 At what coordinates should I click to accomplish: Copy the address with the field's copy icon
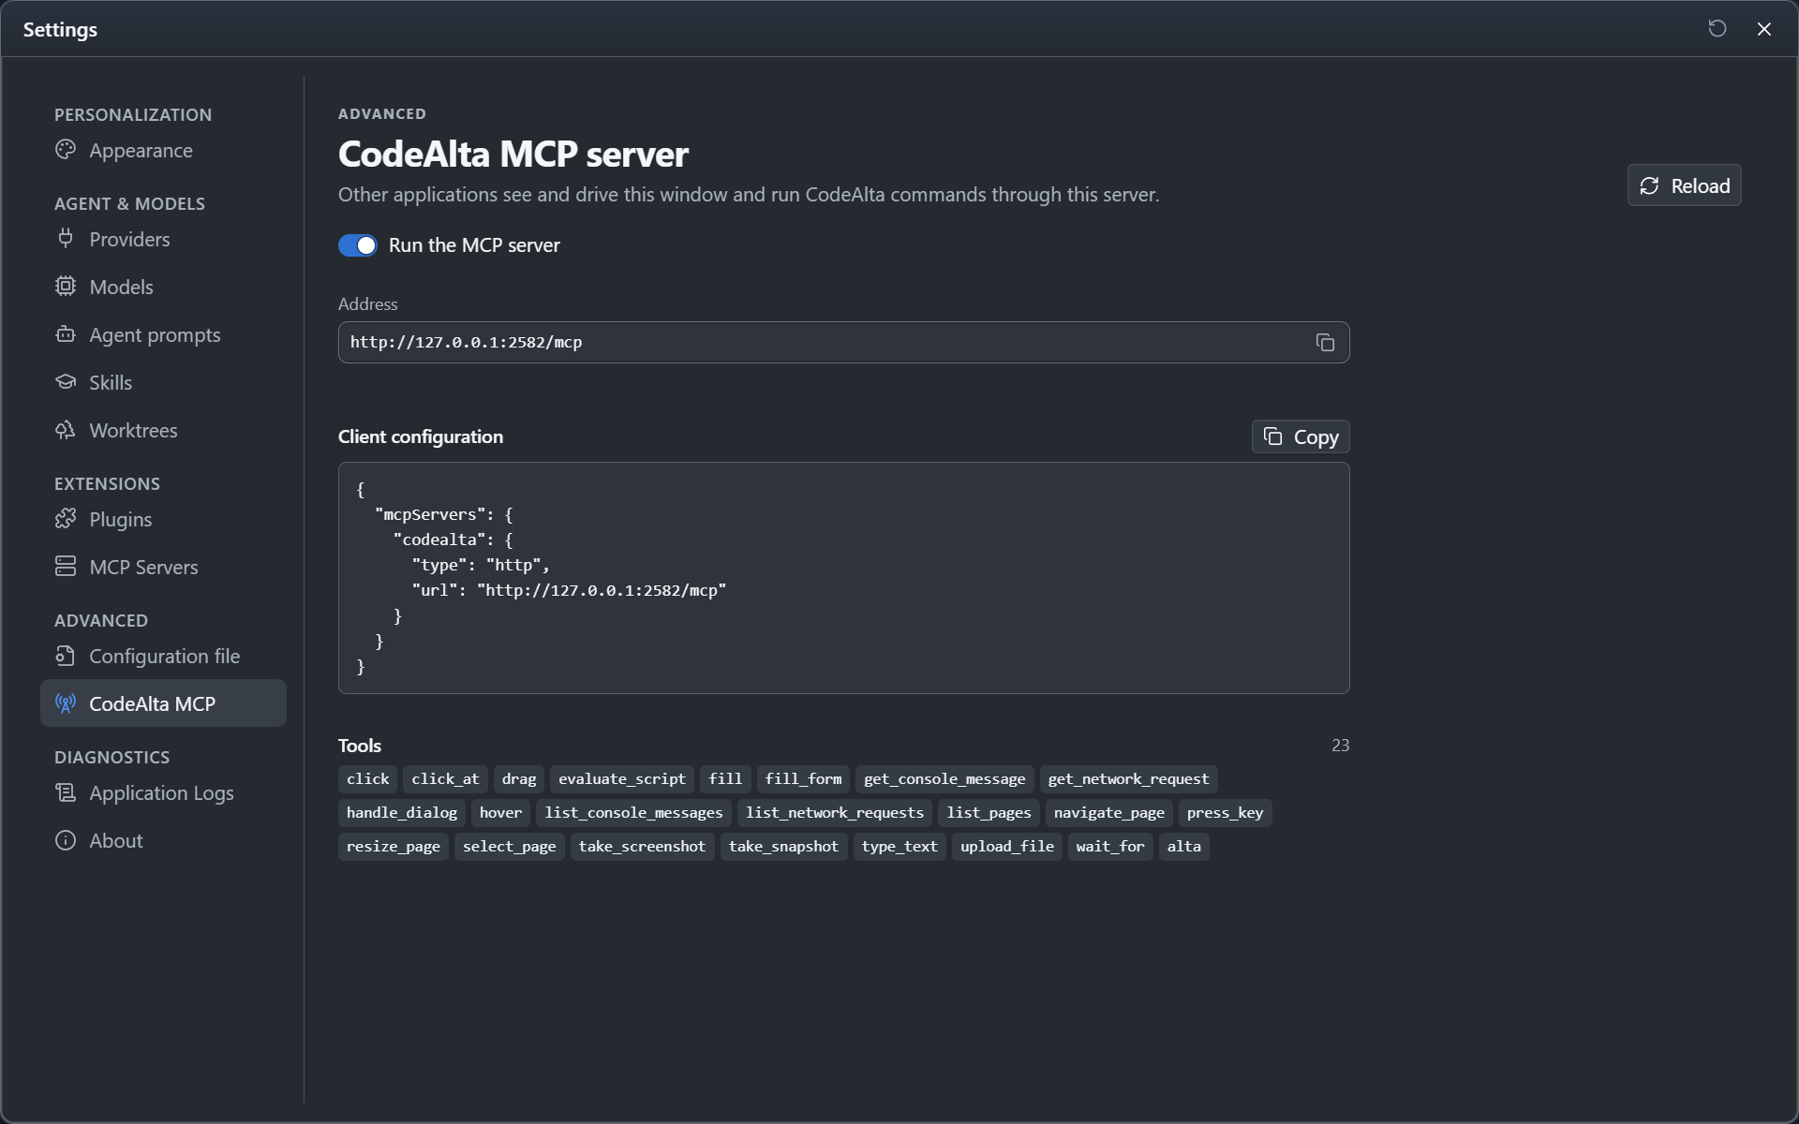point(1325,343)
